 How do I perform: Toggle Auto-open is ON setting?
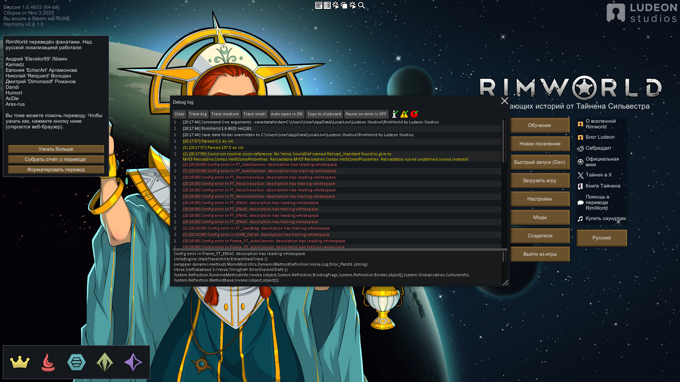coord(287,114)
